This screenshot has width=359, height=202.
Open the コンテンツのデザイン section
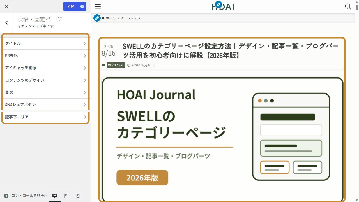pyautogui.click(x=45, y=80)
